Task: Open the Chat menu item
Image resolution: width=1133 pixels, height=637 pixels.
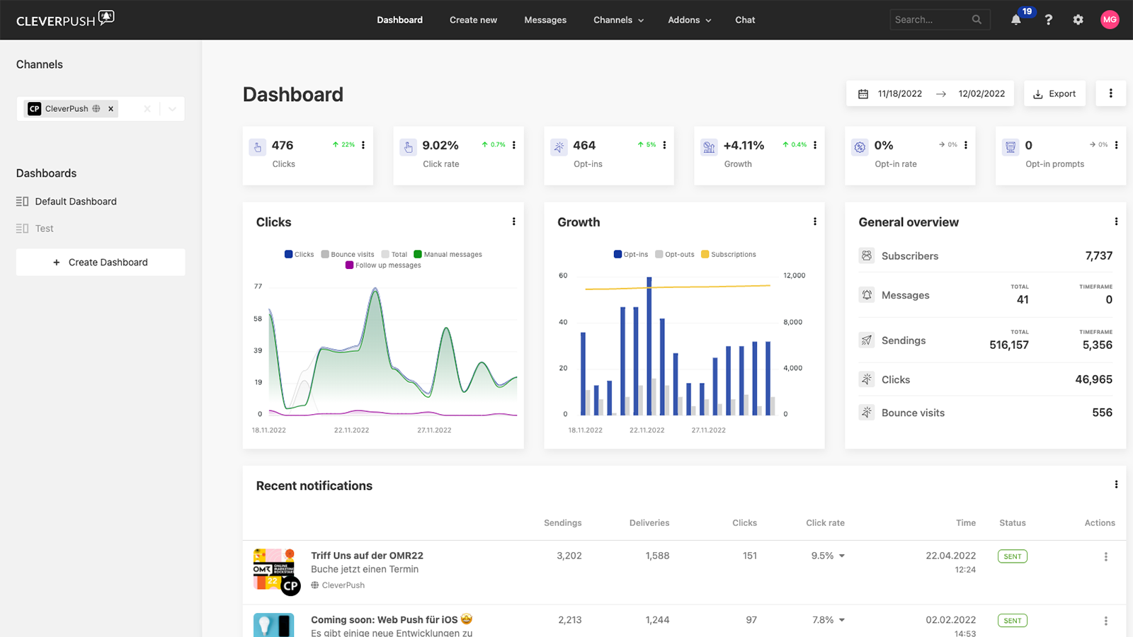Action: pos(744,20)
